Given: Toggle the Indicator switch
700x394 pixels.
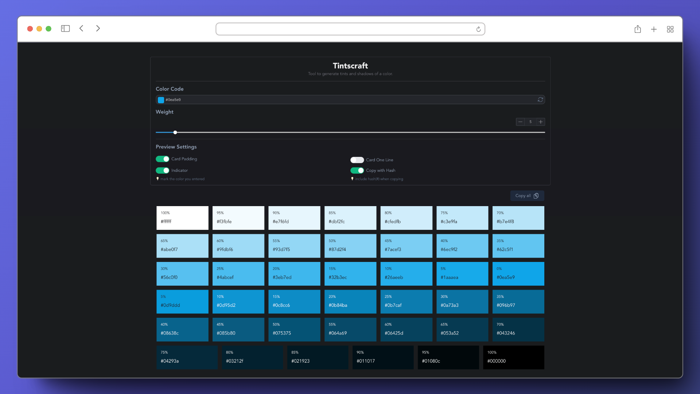Looking at the screenshot, I should 163,170.
